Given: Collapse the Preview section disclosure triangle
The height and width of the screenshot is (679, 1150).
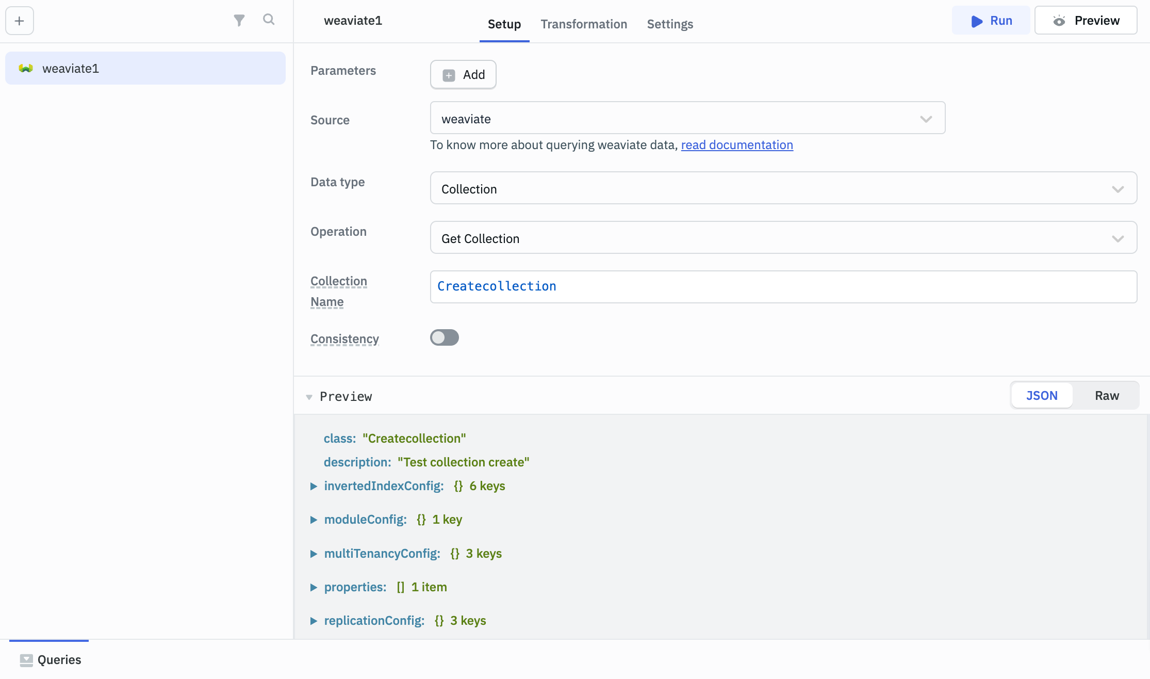Looking at the screenshot, I should coord(309,396).
